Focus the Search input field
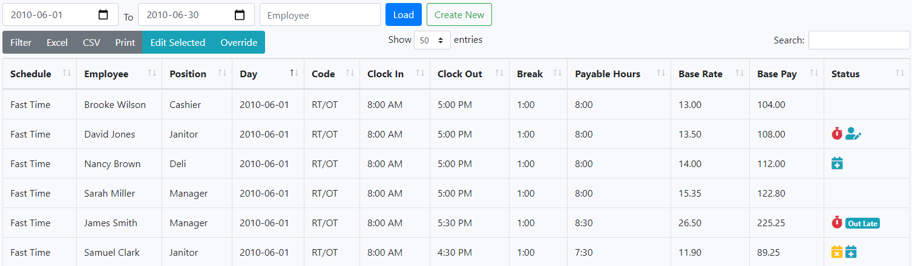The width and height of the screenshot is (912, 266). tap(859, 40)
